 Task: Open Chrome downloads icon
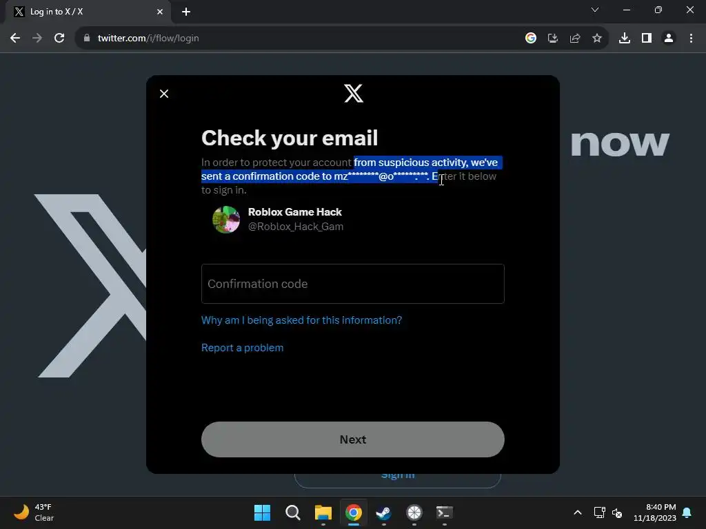coord(624,39)
